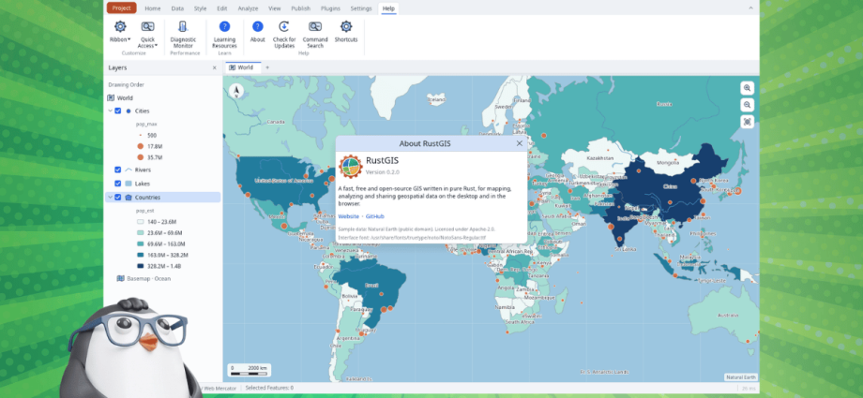Open the Diagnostic Monitor
Viewport: 863px width, 398px height.
click(183, 35)
